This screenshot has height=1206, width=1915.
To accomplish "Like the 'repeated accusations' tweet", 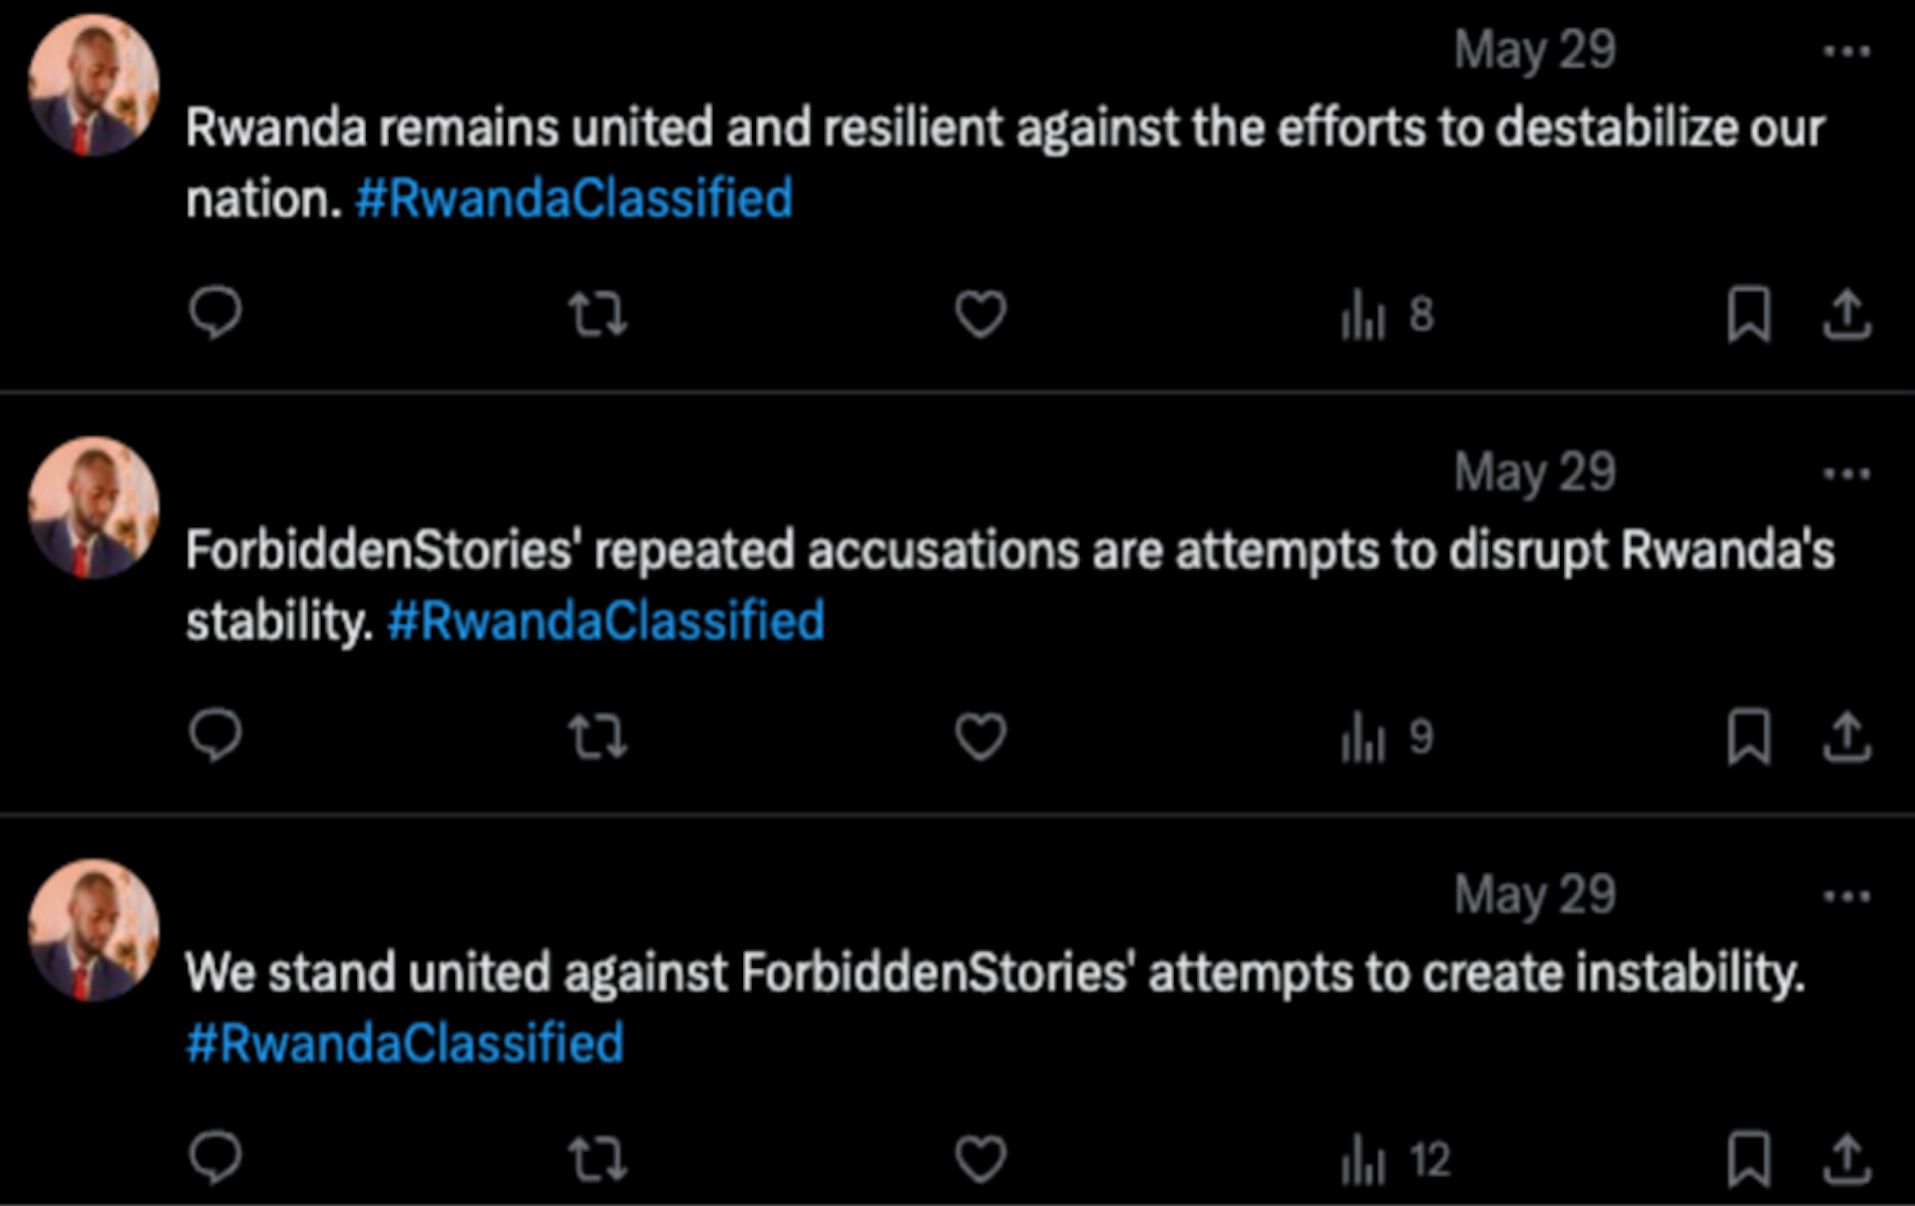I will [x=980, y=738].
